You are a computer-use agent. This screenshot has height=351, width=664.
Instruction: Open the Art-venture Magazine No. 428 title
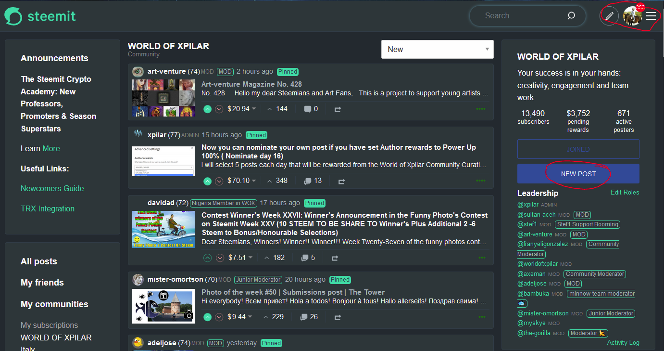tap(251, 84)
